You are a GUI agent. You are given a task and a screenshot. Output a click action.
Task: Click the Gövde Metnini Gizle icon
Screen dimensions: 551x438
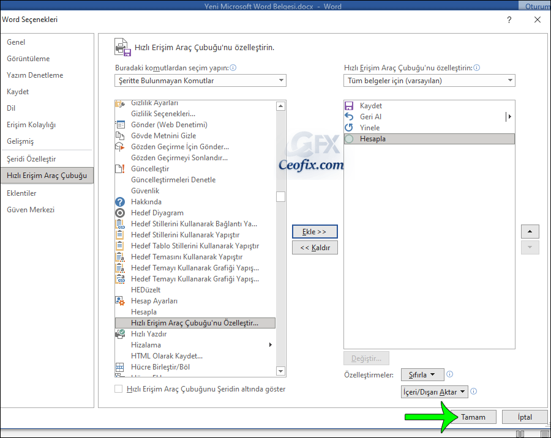coord(120,136)
